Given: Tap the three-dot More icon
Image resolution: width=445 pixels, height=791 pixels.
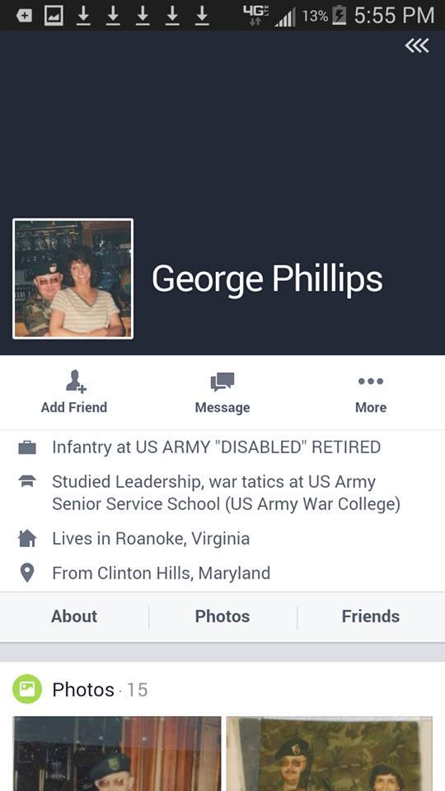Looking at the screenshot, I should [371, 381].
